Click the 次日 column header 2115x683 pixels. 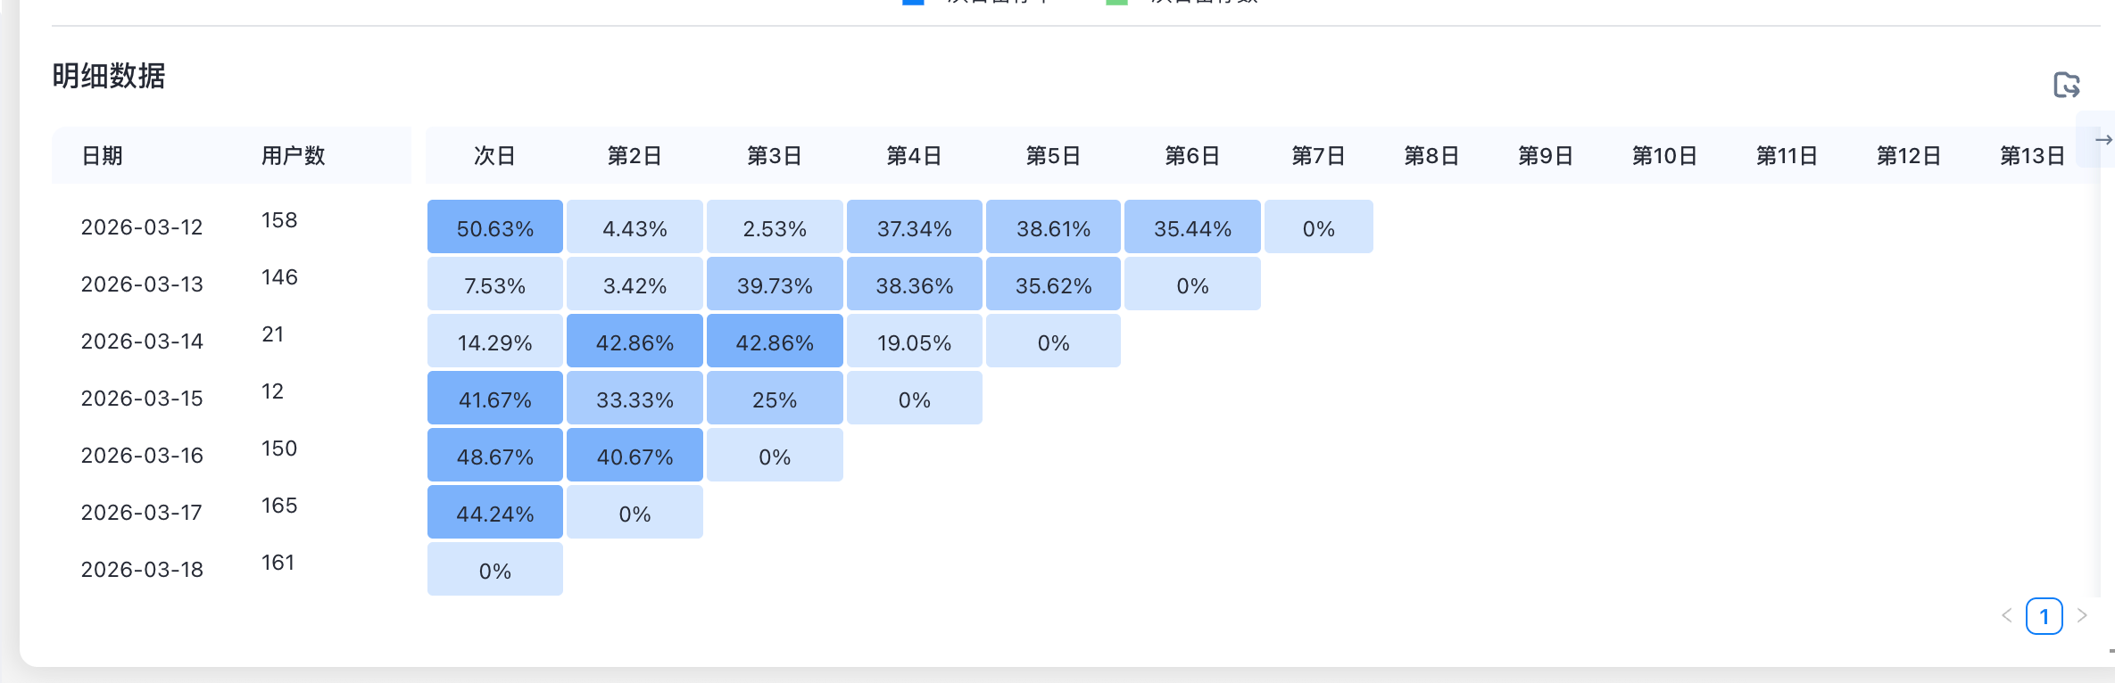point(494,156)
